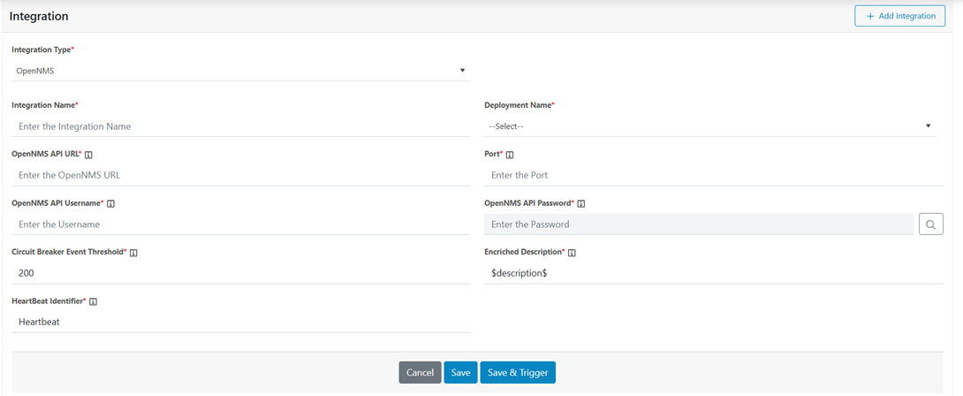Click the Save button

point(460,373)
